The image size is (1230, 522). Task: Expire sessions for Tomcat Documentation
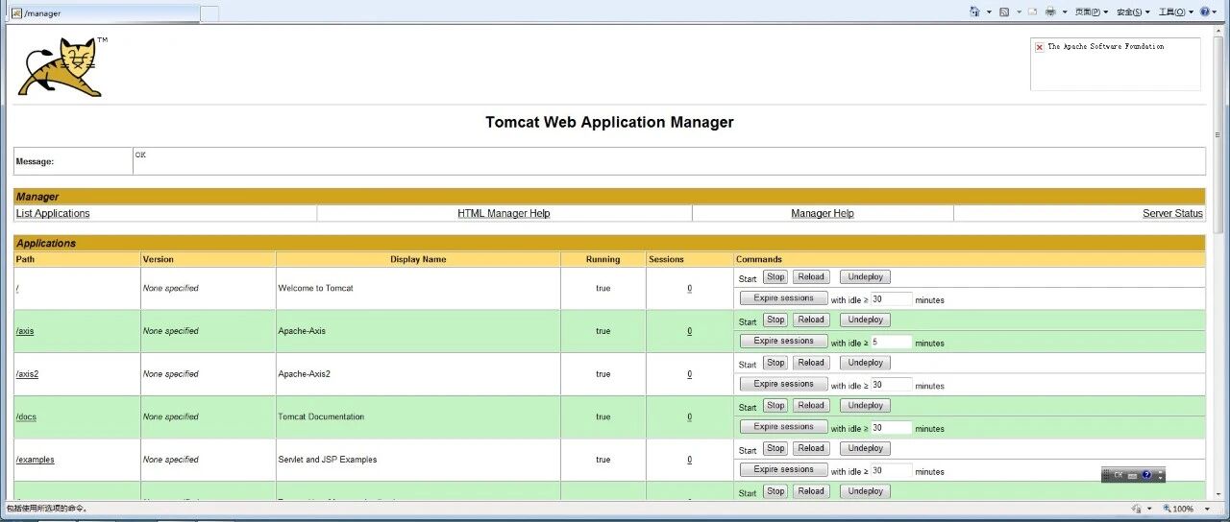[x=783, y=427]
